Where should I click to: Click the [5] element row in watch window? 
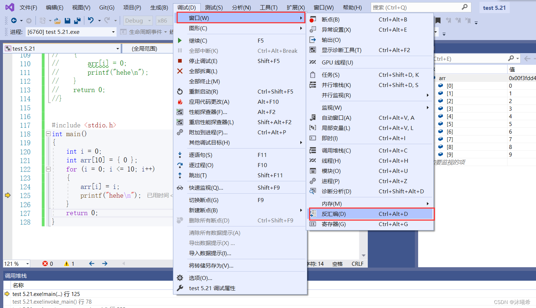click(484, 124)
